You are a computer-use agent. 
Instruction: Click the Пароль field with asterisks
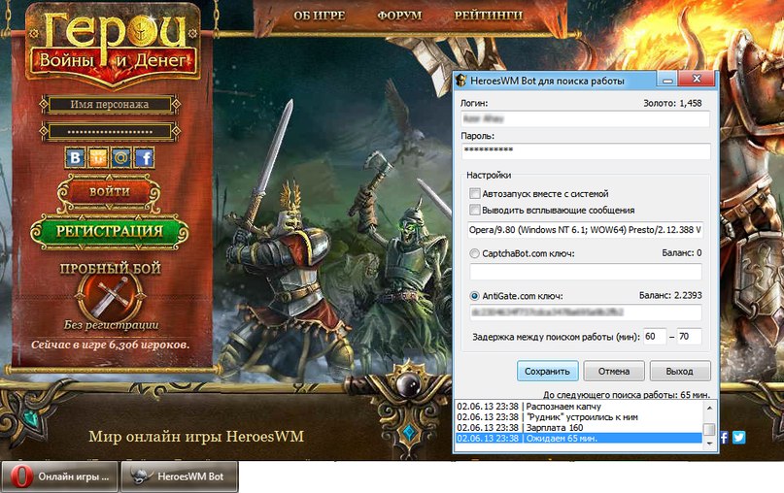[586, 150]
